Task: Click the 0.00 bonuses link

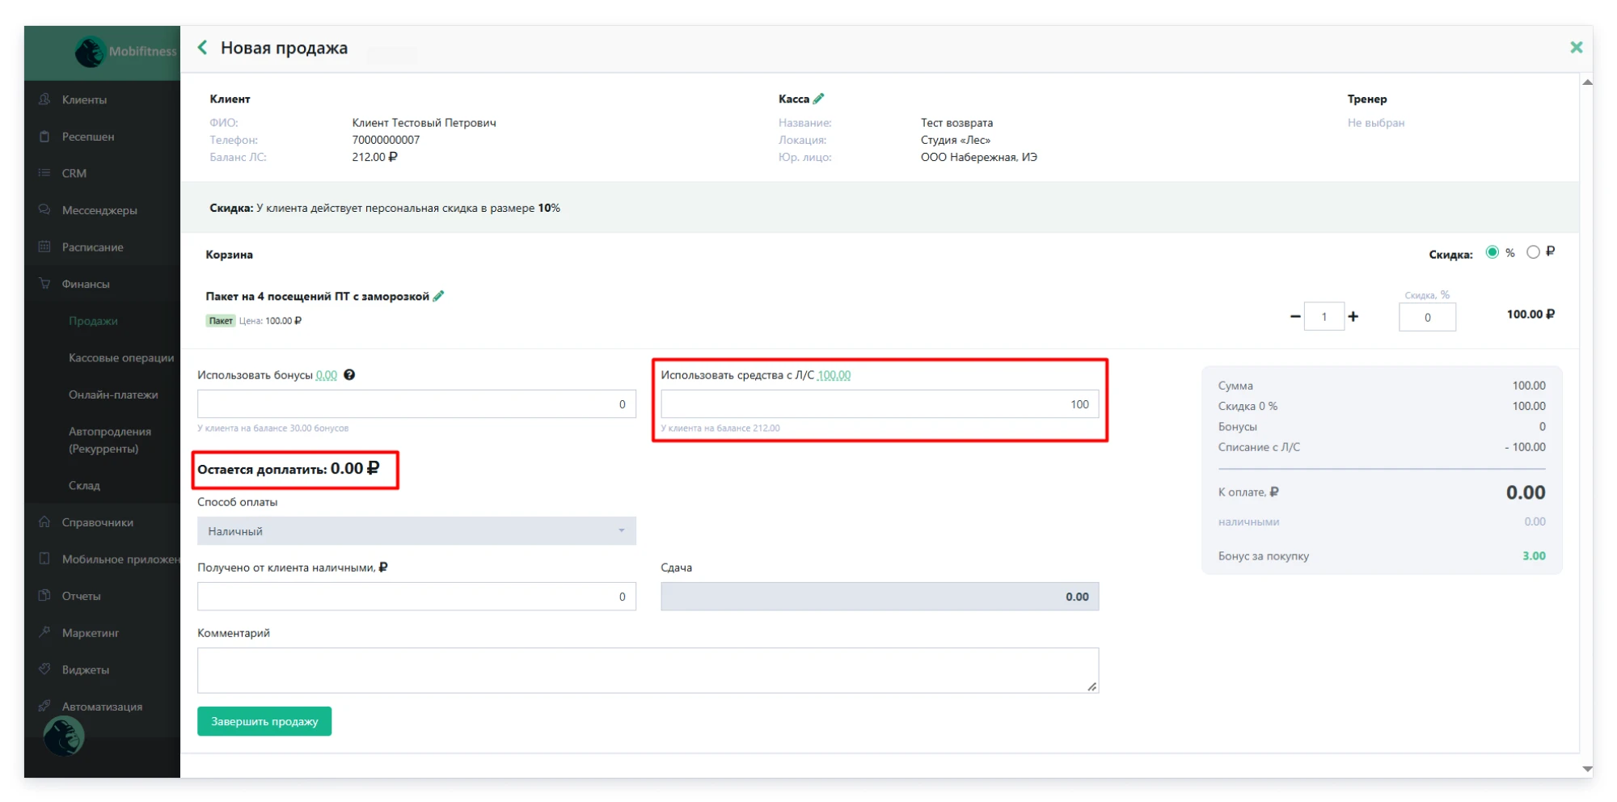Action: (x=327, y=375)
